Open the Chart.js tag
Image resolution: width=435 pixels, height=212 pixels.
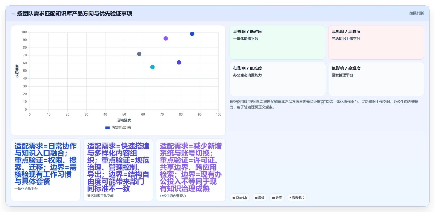[x=240, y=198]
